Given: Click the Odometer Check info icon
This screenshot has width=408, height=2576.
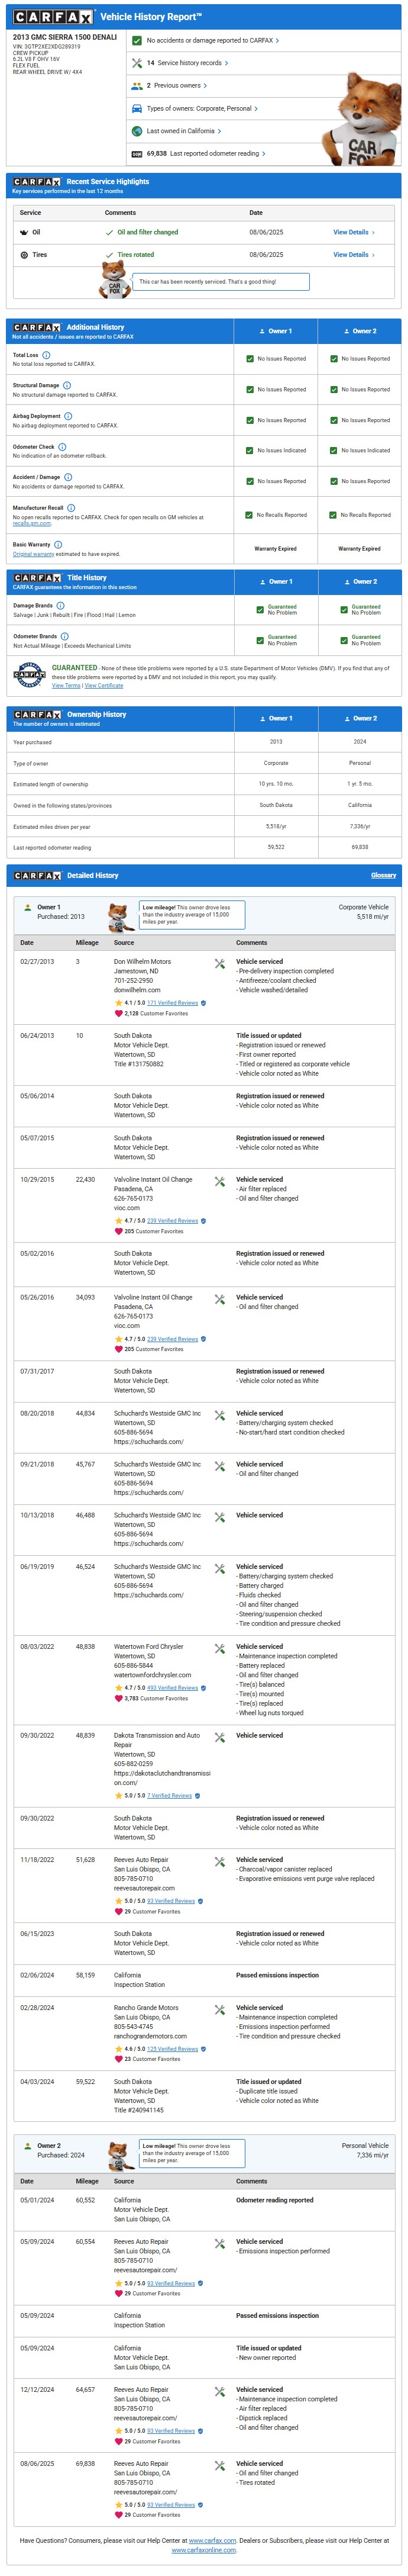Looking at the screenshot, I should [x=62, y=447].
